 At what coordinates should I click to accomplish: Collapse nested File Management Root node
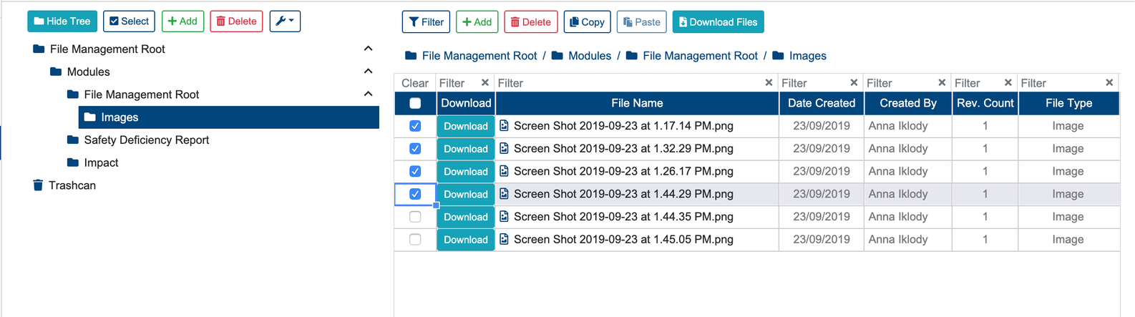(368, 94)
